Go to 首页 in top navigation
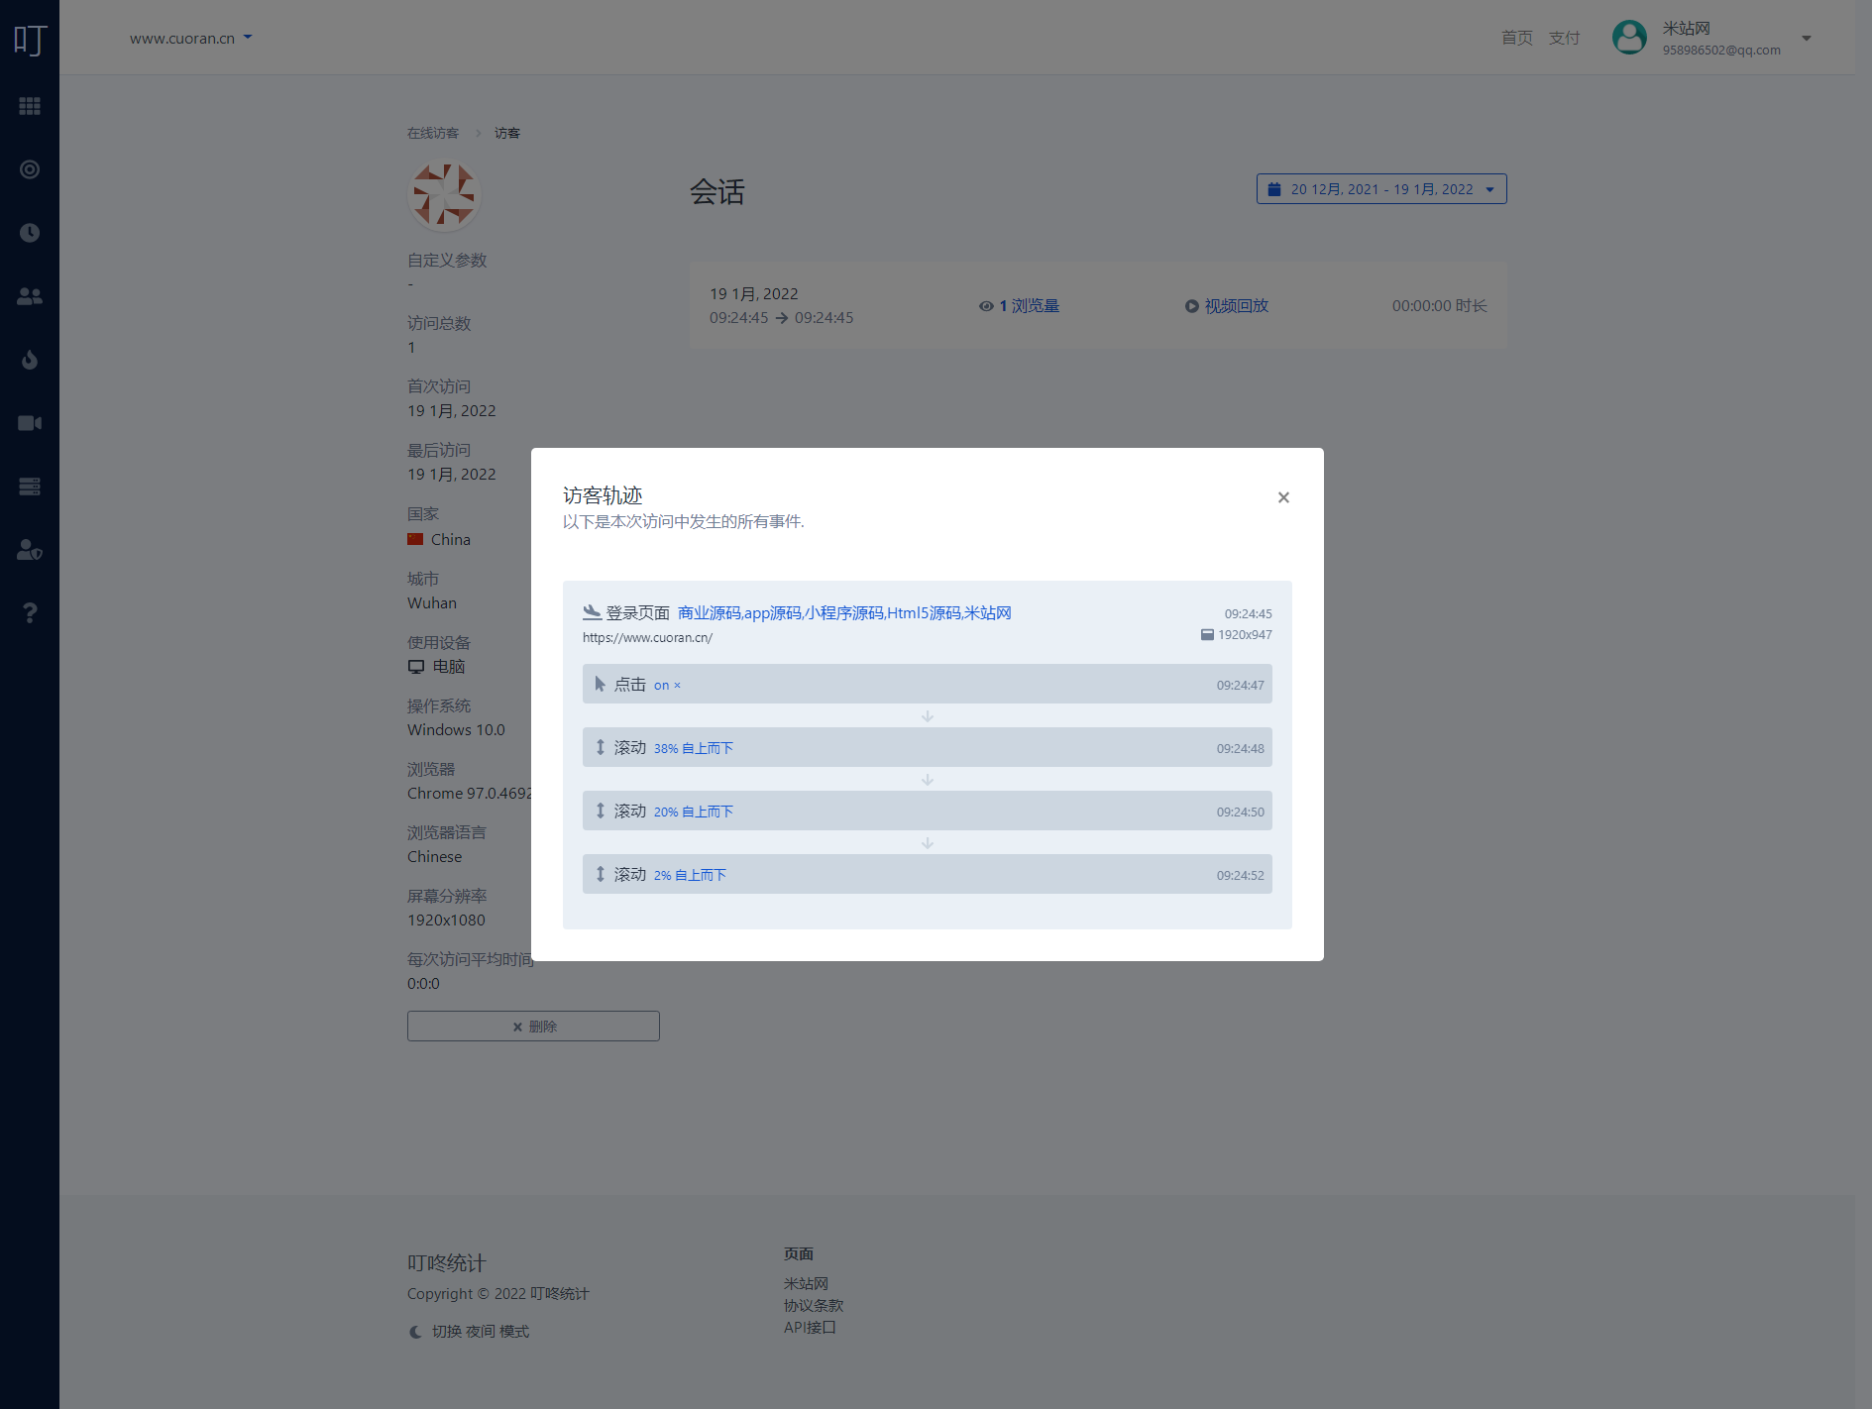This screenshot has width=1872, height=1409. click(1516, 38)
